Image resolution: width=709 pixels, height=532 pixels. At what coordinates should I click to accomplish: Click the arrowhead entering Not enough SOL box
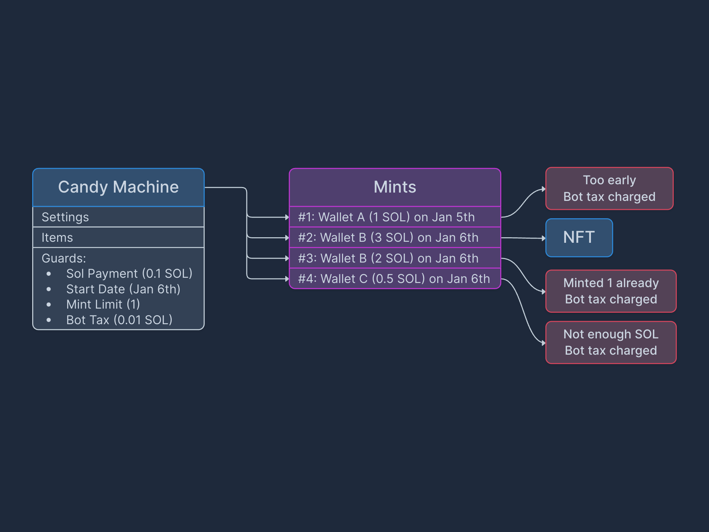click(544, 343)
